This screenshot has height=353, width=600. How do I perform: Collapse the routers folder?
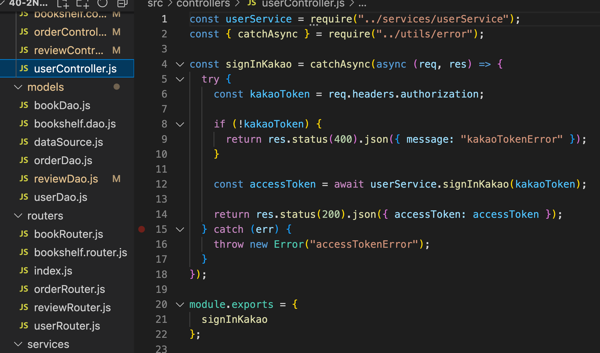(x=18, y=216)
